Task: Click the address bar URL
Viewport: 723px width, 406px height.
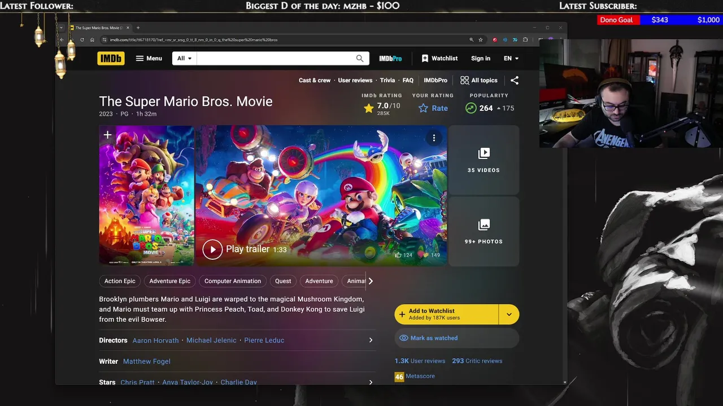Action: [x=194, y=40]
